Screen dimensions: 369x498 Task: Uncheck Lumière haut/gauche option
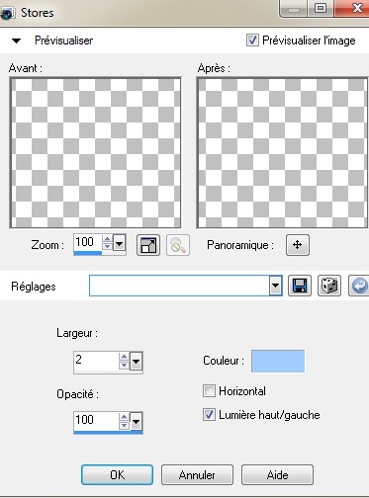[209, 415]
